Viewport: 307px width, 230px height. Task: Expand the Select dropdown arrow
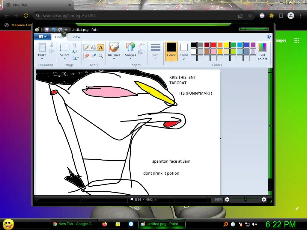[x=64, y=59]
